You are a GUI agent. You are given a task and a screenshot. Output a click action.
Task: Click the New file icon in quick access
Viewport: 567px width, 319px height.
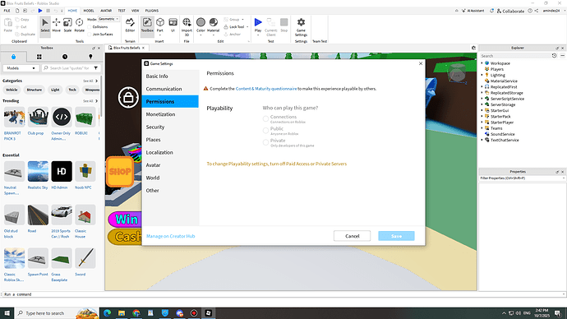17,11
